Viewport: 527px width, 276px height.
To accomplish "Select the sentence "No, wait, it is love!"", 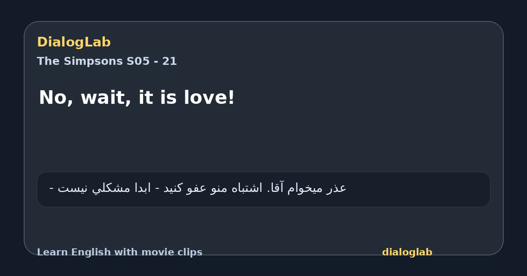I will pos(137,98).
